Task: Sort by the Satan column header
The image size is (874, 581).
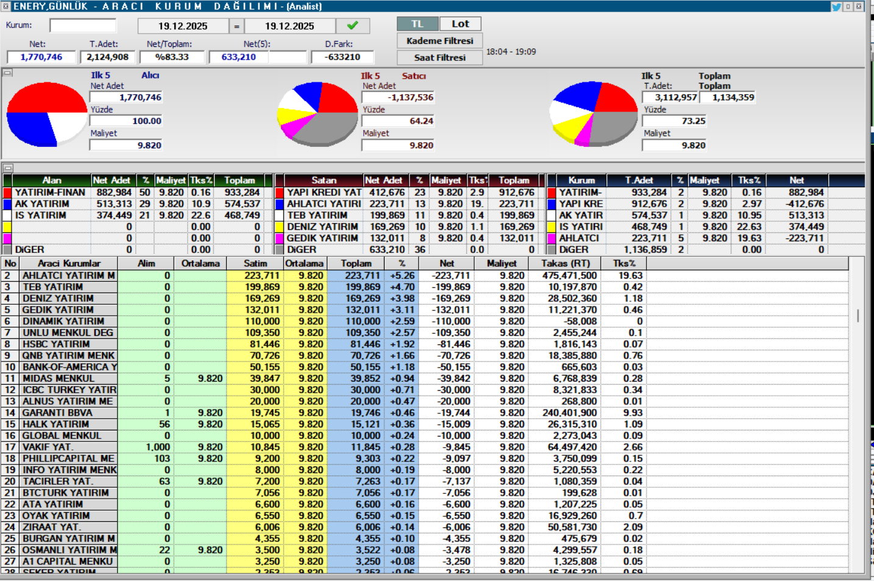Action: (324, 180)
